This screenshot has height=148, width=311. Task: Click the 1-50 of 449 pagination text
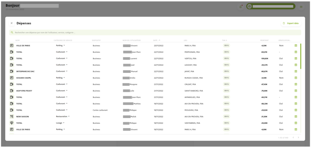click(x=283, y=137)
